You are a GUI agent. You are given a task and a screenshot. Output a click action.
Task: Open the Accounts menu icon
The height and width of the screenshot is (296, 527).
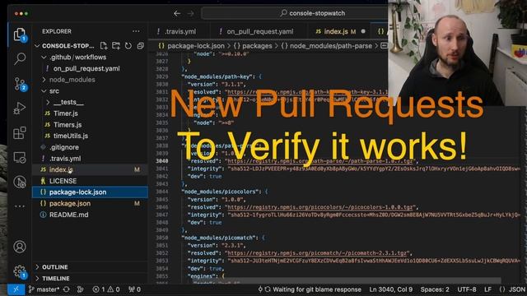(x=20, y=247)
